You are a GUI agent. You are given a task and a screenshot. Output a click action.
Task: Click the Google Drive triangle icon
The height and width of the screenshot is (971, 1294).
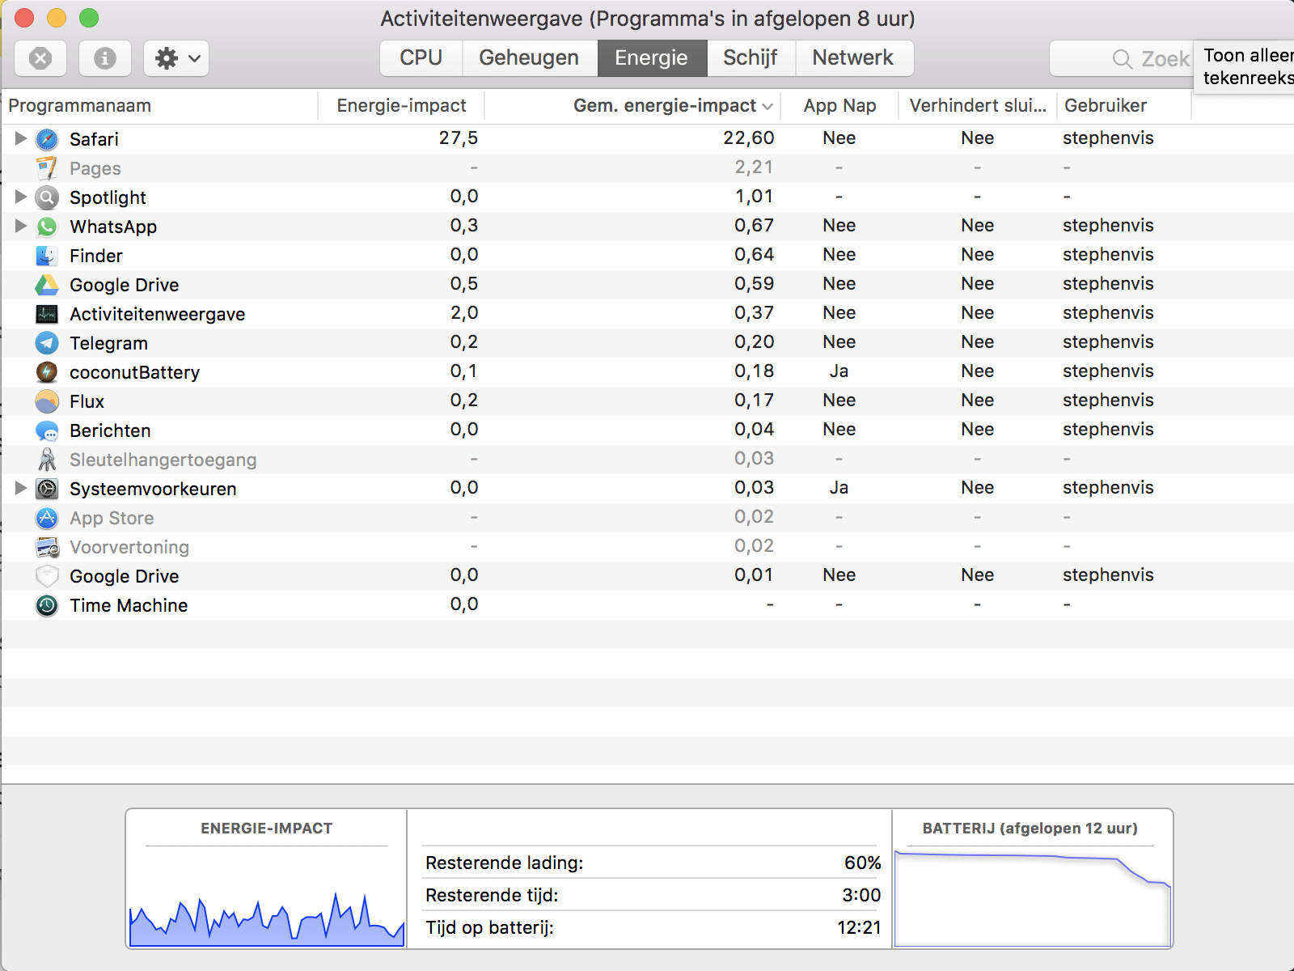[x=47, y=285]
